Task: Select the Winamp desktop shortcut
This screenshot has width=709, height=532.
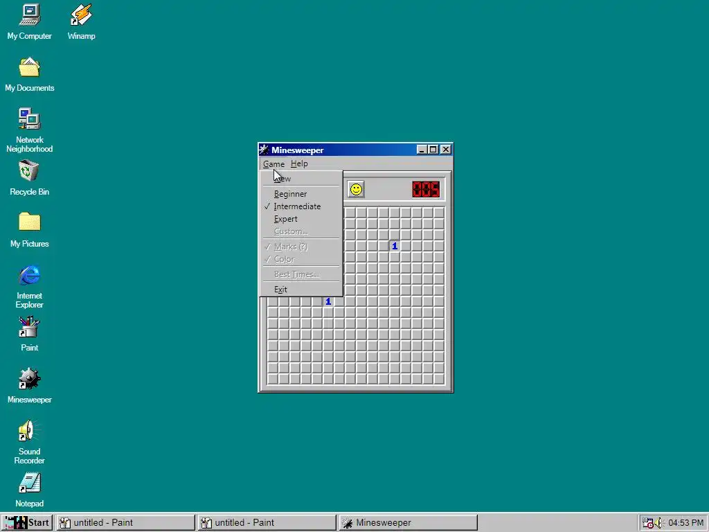Action: 82,21
